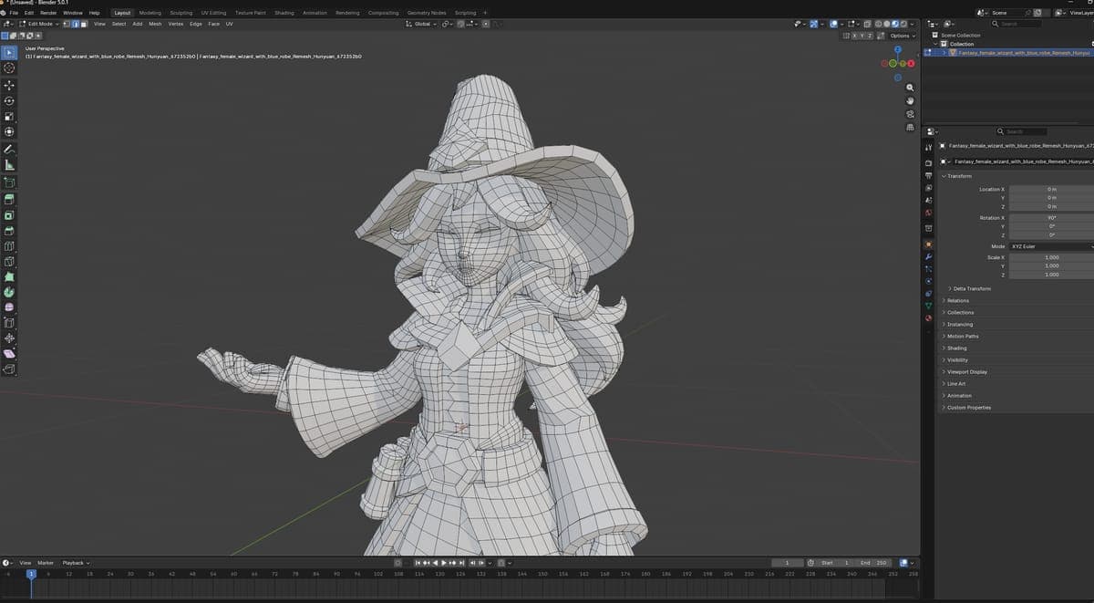The image size is (1094, 603).
Task: Switch to rendered viewport shading
Action: 903,24
